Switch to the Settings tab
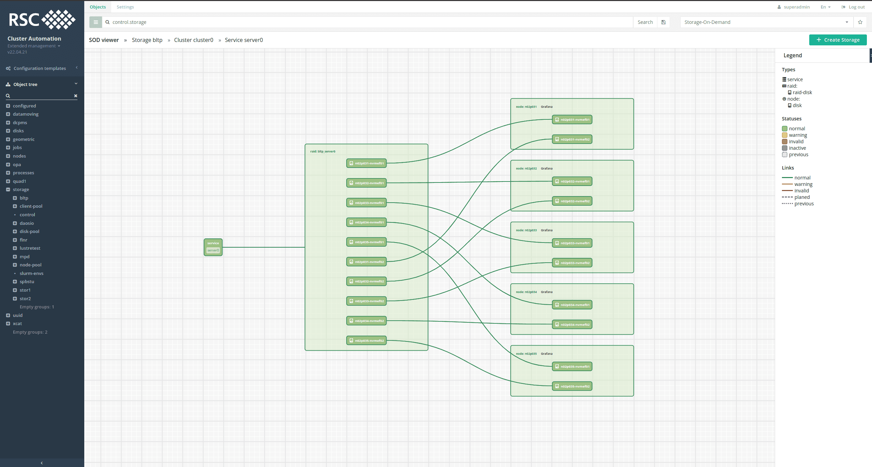The image size is (872, 467). (125, 7)
